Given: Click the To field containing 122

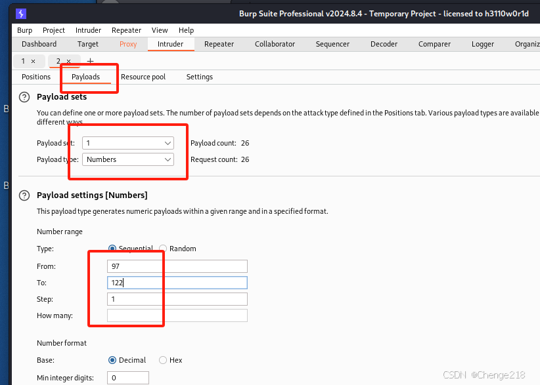Looking at the screenshot, I should pos(177,283).
